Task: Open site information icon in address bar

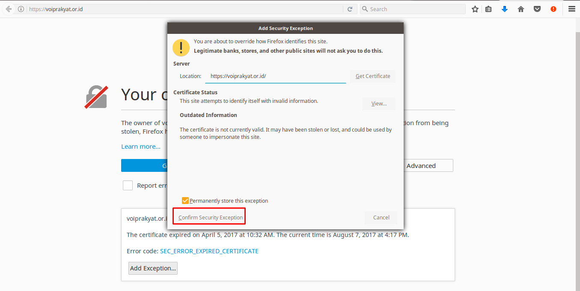Action: point(21,9)
